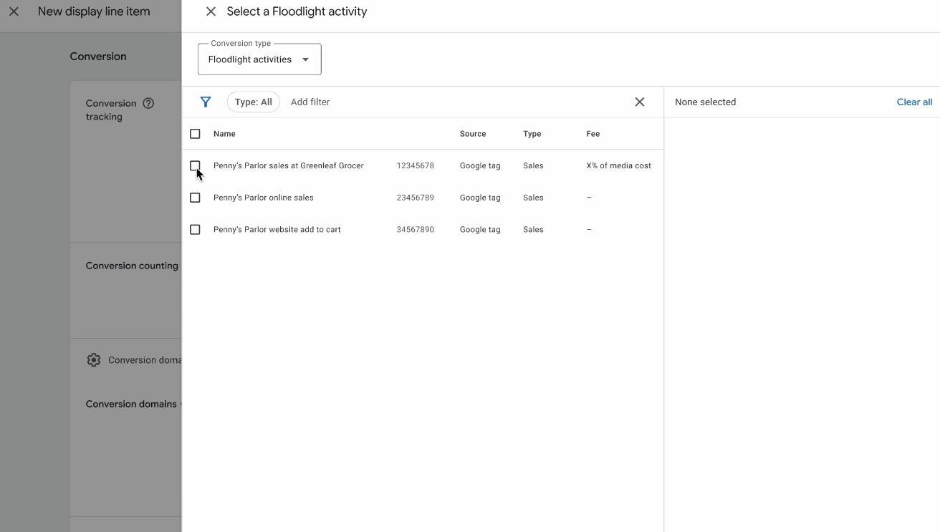Image resolution: width=940 pixels, height=532 pixels.
Task: Check Penny's Parlor sales at Greenleaf Grocer
Action: tap(195, 165)
